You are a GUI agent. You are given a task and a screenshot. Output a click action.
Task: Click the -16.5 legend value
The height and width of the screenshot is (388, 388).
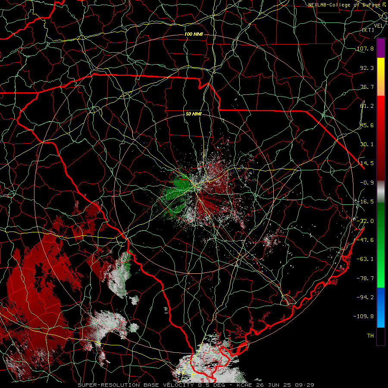365,202
